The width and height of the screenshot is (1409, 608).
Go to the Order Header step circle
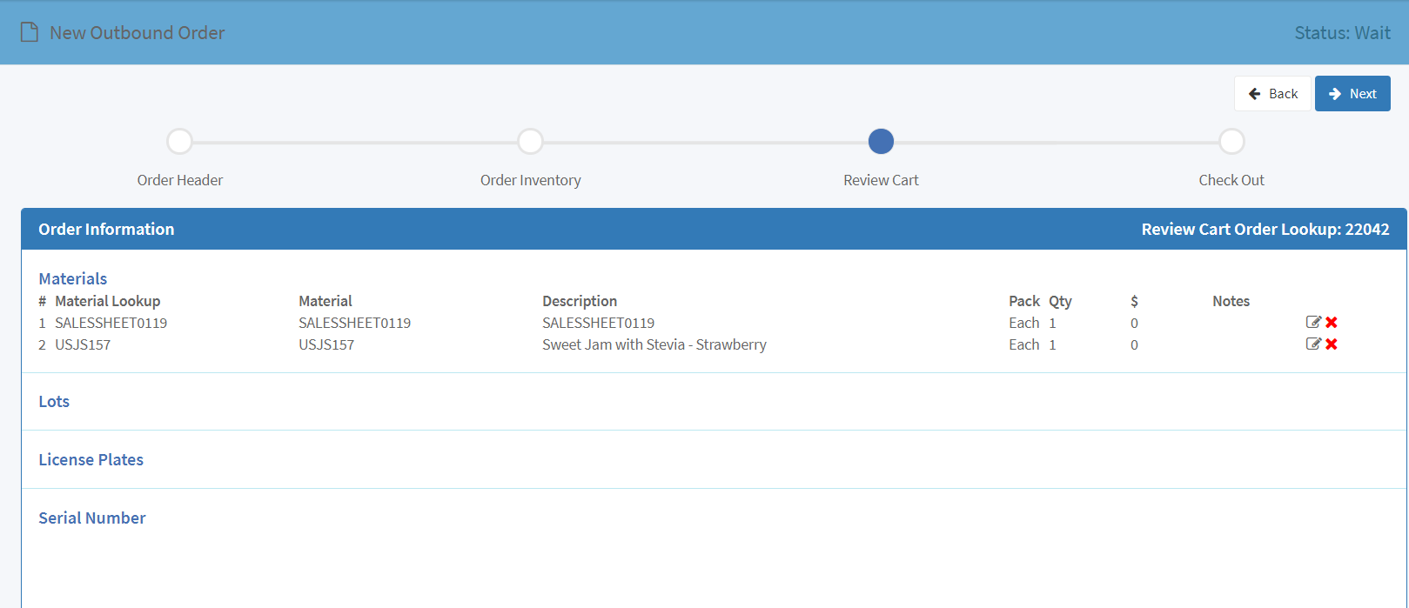[x=179, y=141]
